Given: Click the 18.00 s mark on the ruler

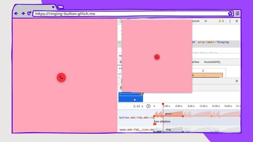Looking at the screenshot, I should (x=228, y=106).
